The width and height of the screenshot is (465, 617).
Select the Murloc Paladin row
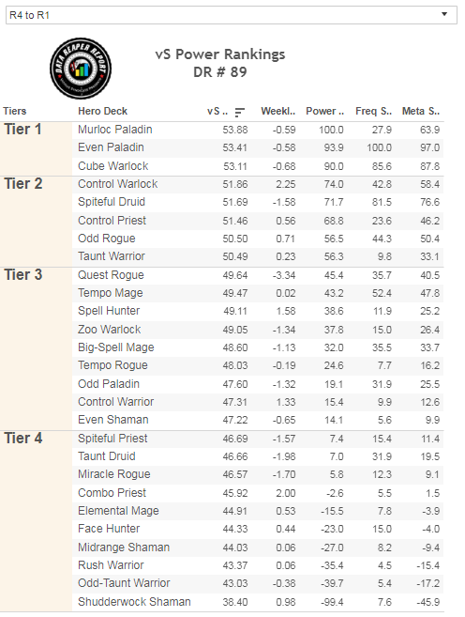tap(258, 130)
